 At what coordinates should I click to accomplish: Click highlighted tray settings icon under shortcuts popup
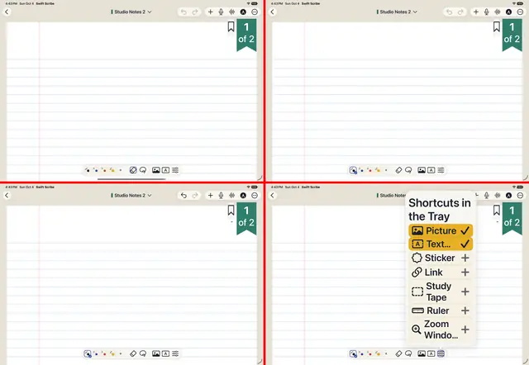coord(441,353)
